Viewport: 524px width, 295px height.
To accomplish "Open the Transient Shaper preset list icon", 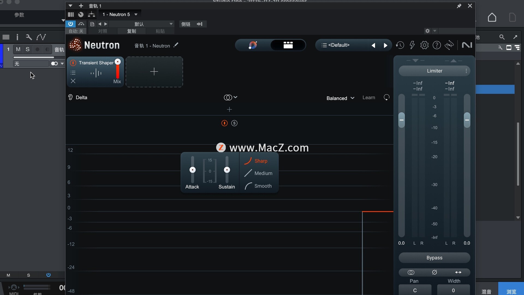I will [73, 73].
